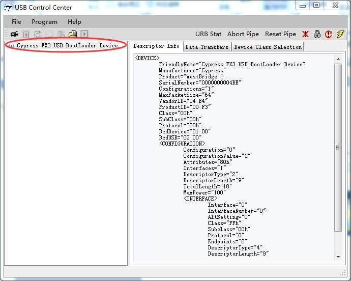Open the File menu
The image size is (351, 281).
16,22
